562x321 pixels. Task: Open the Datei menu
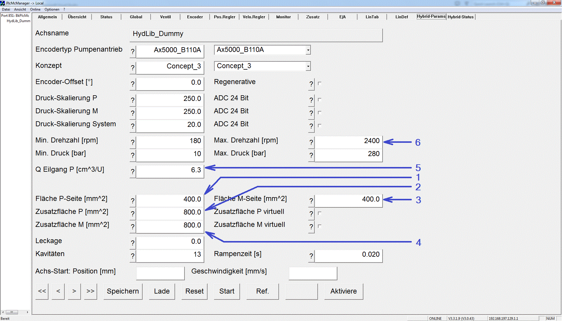pyautogui.click(x=6, y=9)
